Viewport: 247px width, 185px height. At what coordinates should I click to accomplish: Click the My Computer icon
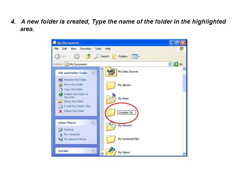pyautogui.click(x=61, y=134)
